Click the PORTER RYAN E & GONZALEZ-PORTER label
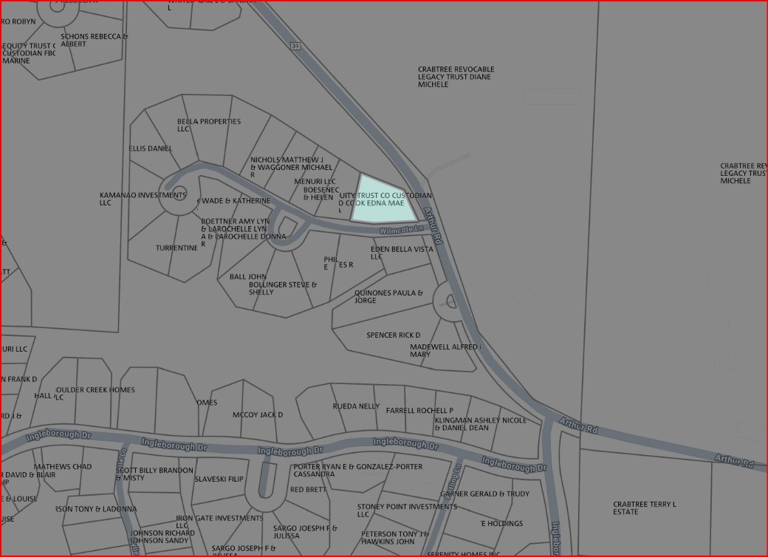768x557 pixels. click(358, 471)
